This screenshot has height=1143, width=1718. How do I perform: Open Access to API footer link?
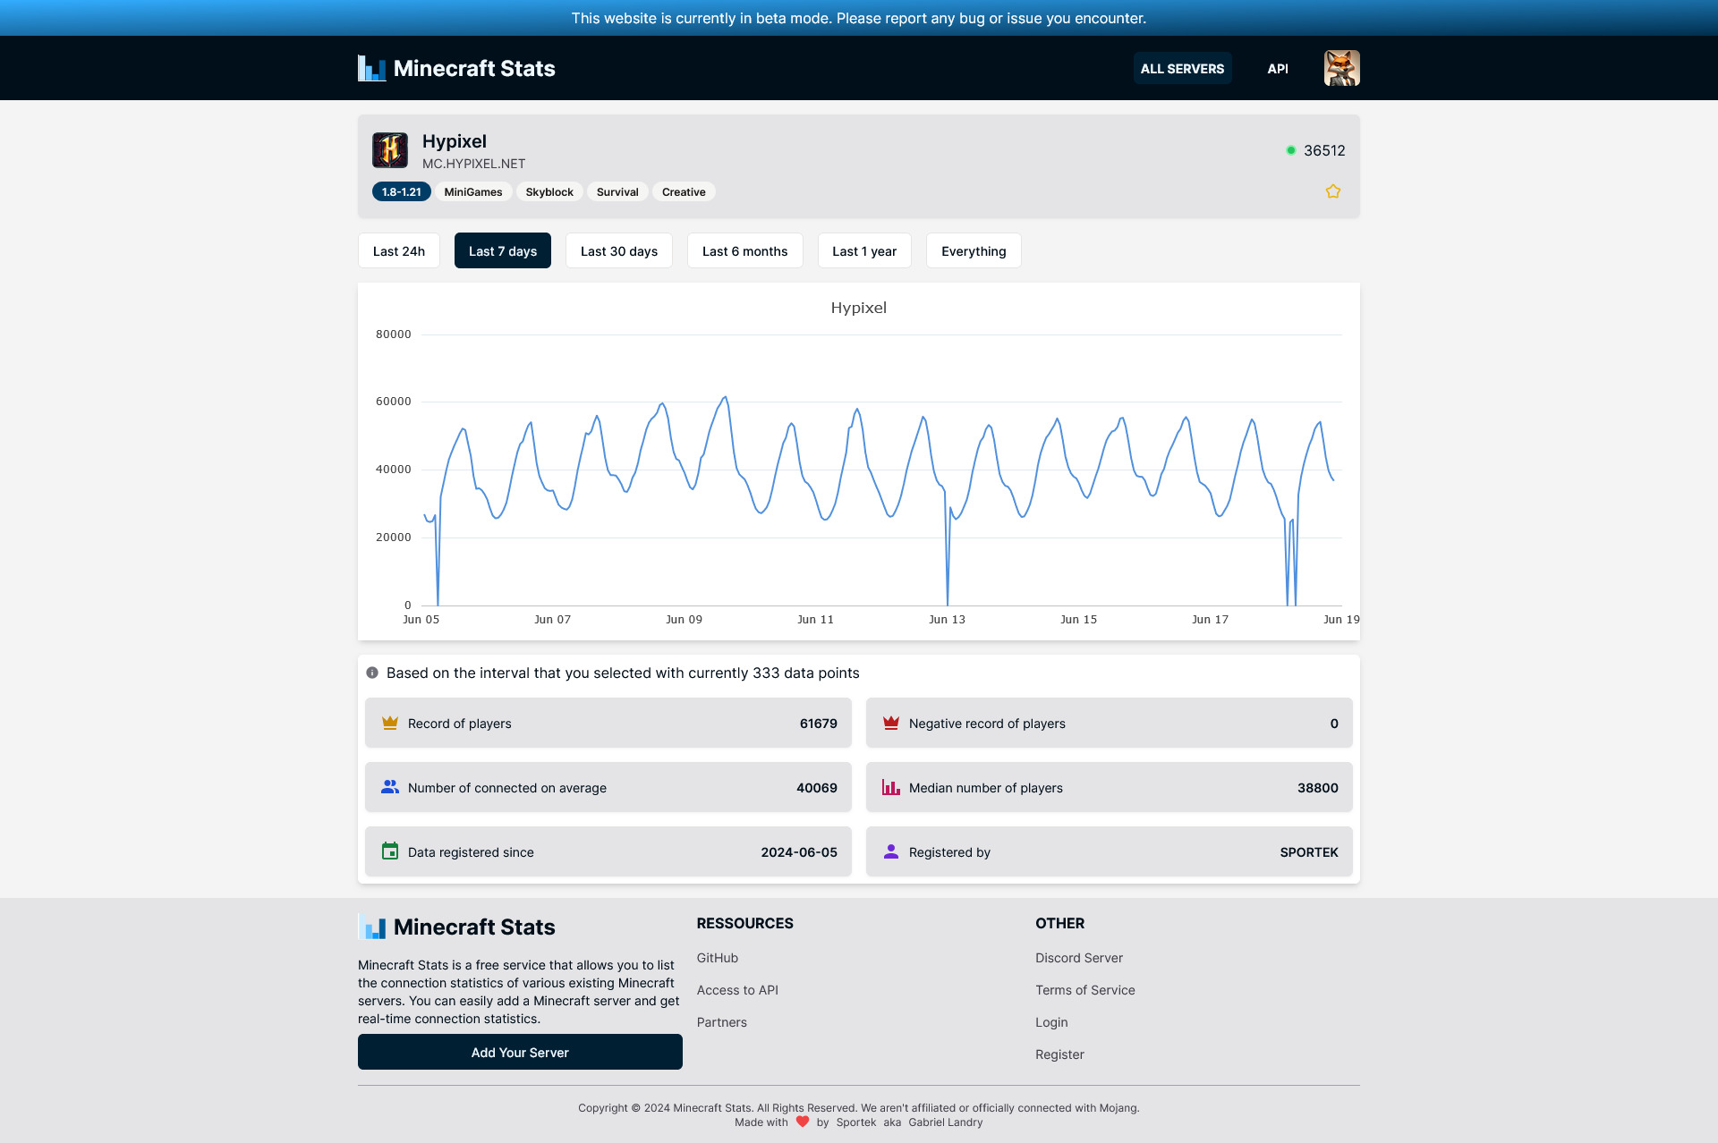tap(737, 990)
